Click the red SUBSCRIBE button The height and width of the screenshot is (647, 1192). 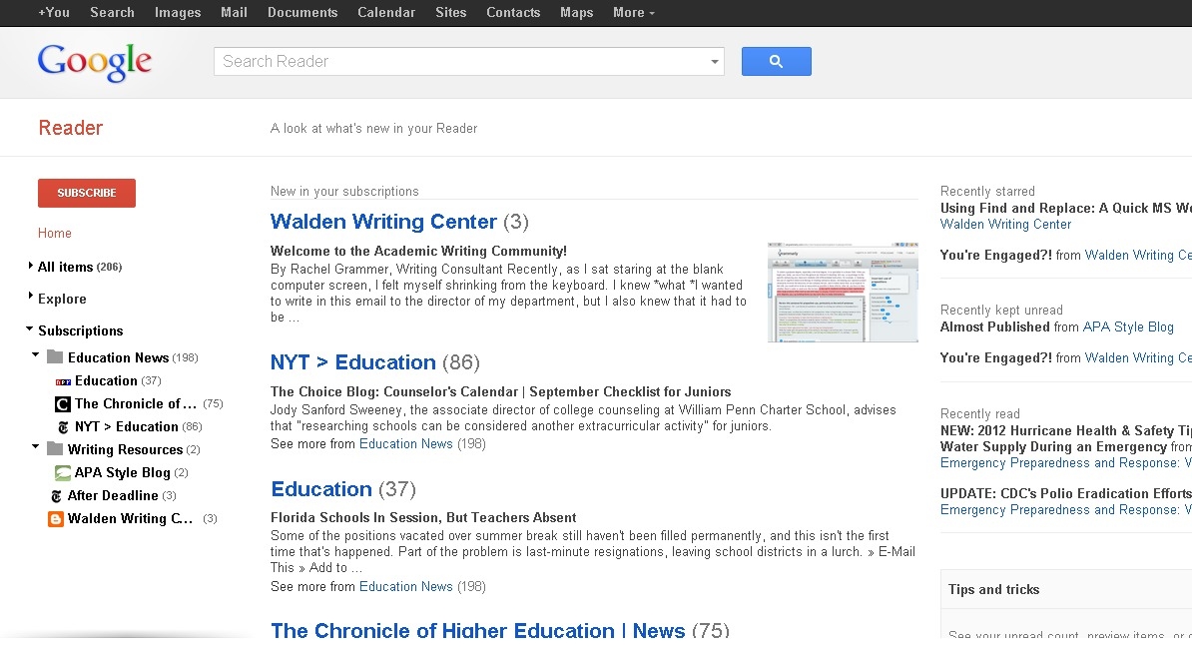[x=87, y=193]
